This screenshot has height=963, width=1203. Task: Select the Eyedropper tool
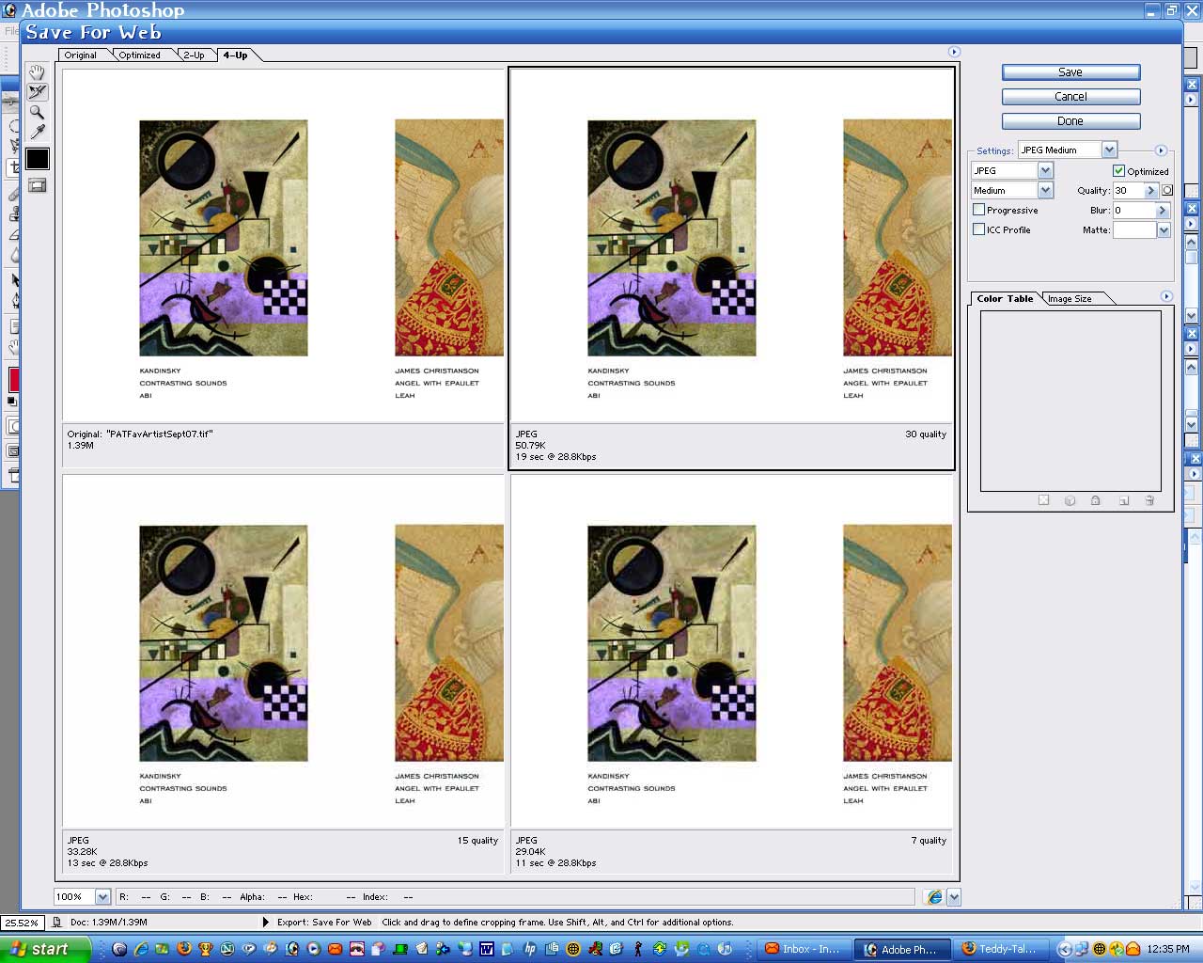pyautogui.click(x=37, y=132)
